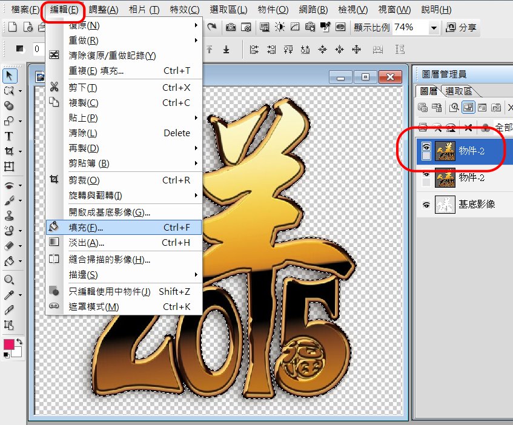Choose 淡出(A) menu item
The width and height of the screenshot is (513, 425).
point(124,243)
